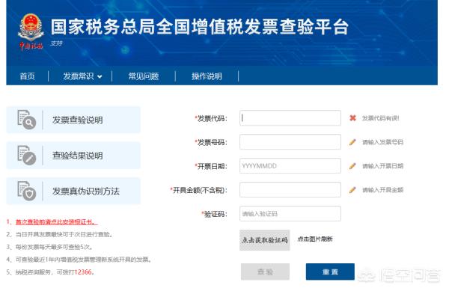
Task: Click the 国家税务总局全国增值税发票查验平台 title
Action: (200, 27)
